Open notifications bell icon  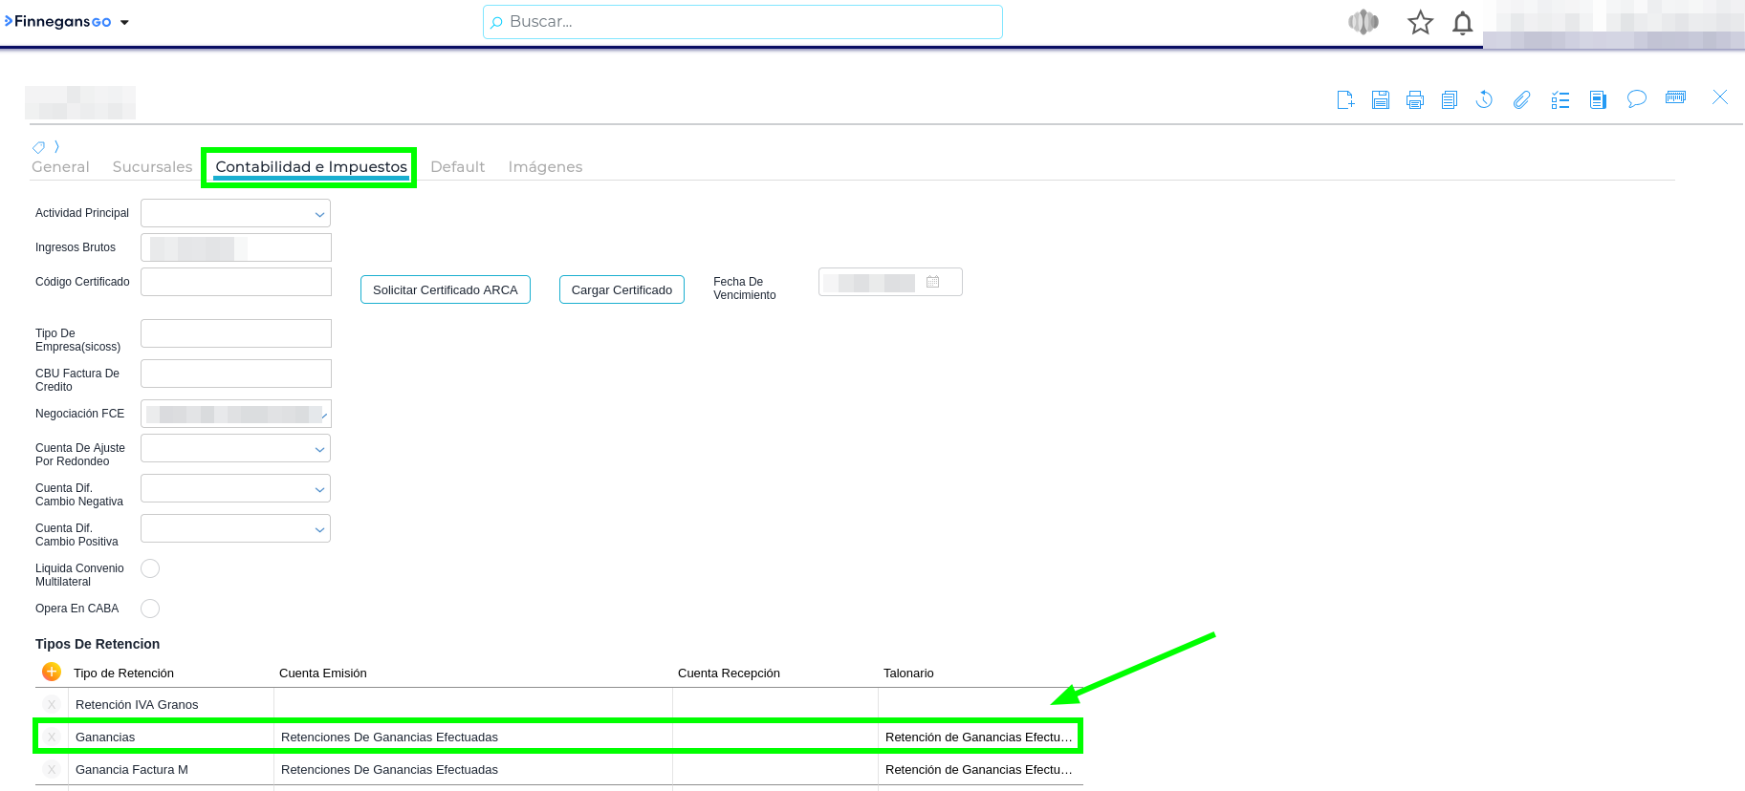[x=1462, y=23]
